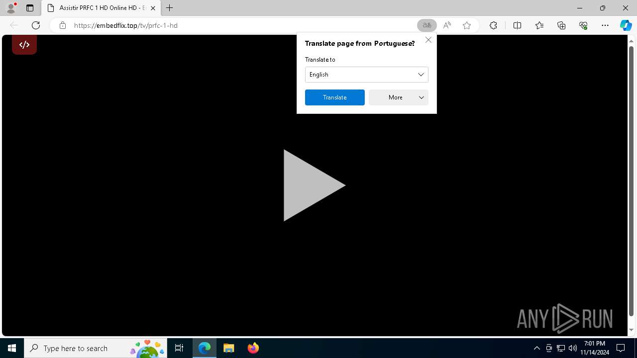This screenshot has width=637, height=358.
Task: Minimize the Edge window
Action: (x=580, y=8)
